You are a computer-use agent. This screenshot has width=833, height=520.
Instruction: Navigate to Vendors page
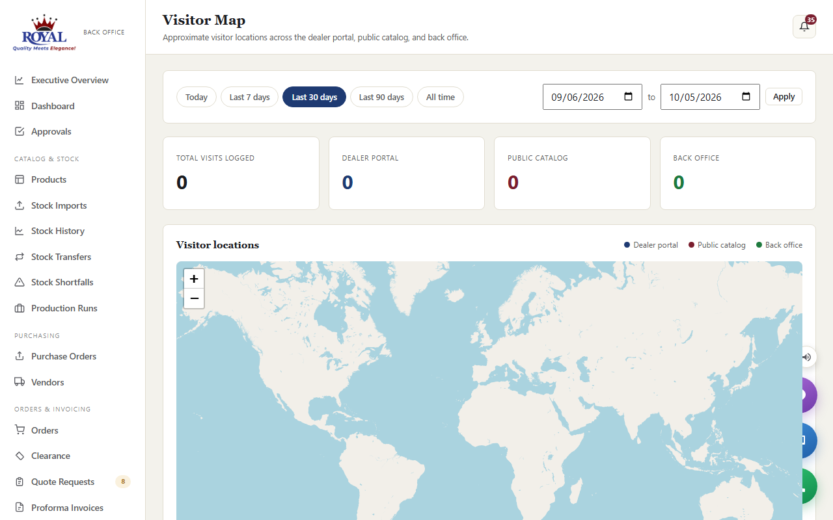coord(48,382)
